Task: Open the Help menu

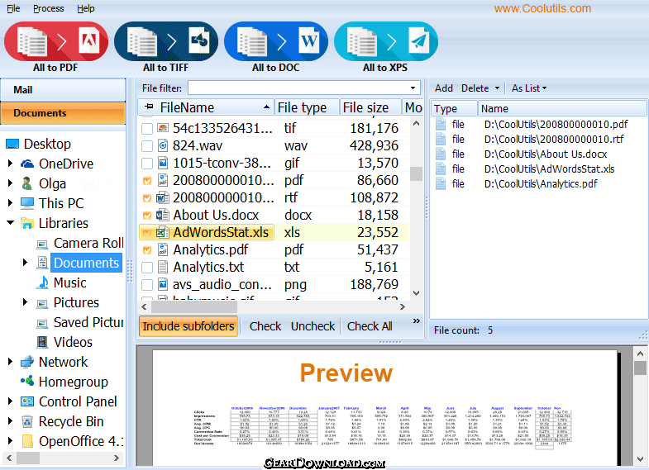Action: (86, 8)
